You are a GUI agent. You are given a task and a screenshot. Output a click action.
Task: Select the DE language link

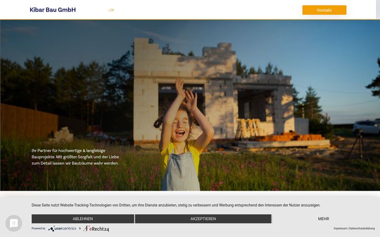(112, 10)
